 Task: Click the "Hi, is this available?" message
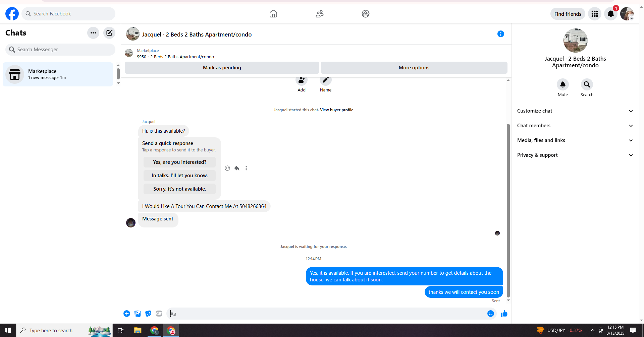[x=164, y=131]
